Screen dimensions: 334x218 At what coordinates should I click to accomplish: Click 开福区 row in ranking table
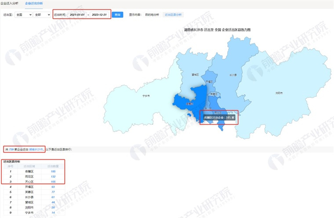(x=34, y=187)
